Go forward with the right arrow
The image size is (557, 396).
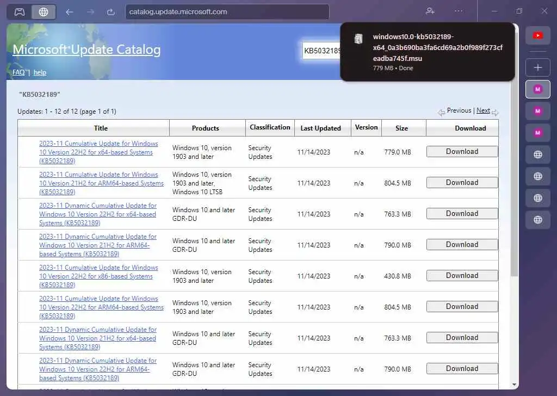point(91,12)
